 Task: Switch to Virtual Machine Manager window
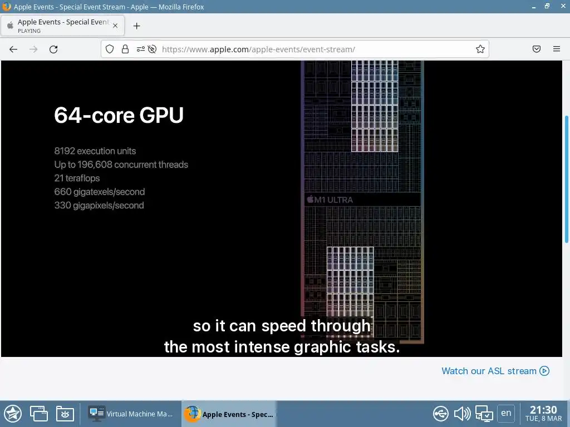131,414
